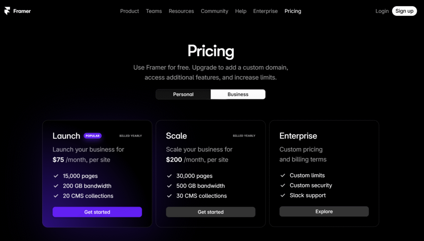Switch pricing toggle to Personal
This screenshot has height=241, width=424.
[183, 94]
